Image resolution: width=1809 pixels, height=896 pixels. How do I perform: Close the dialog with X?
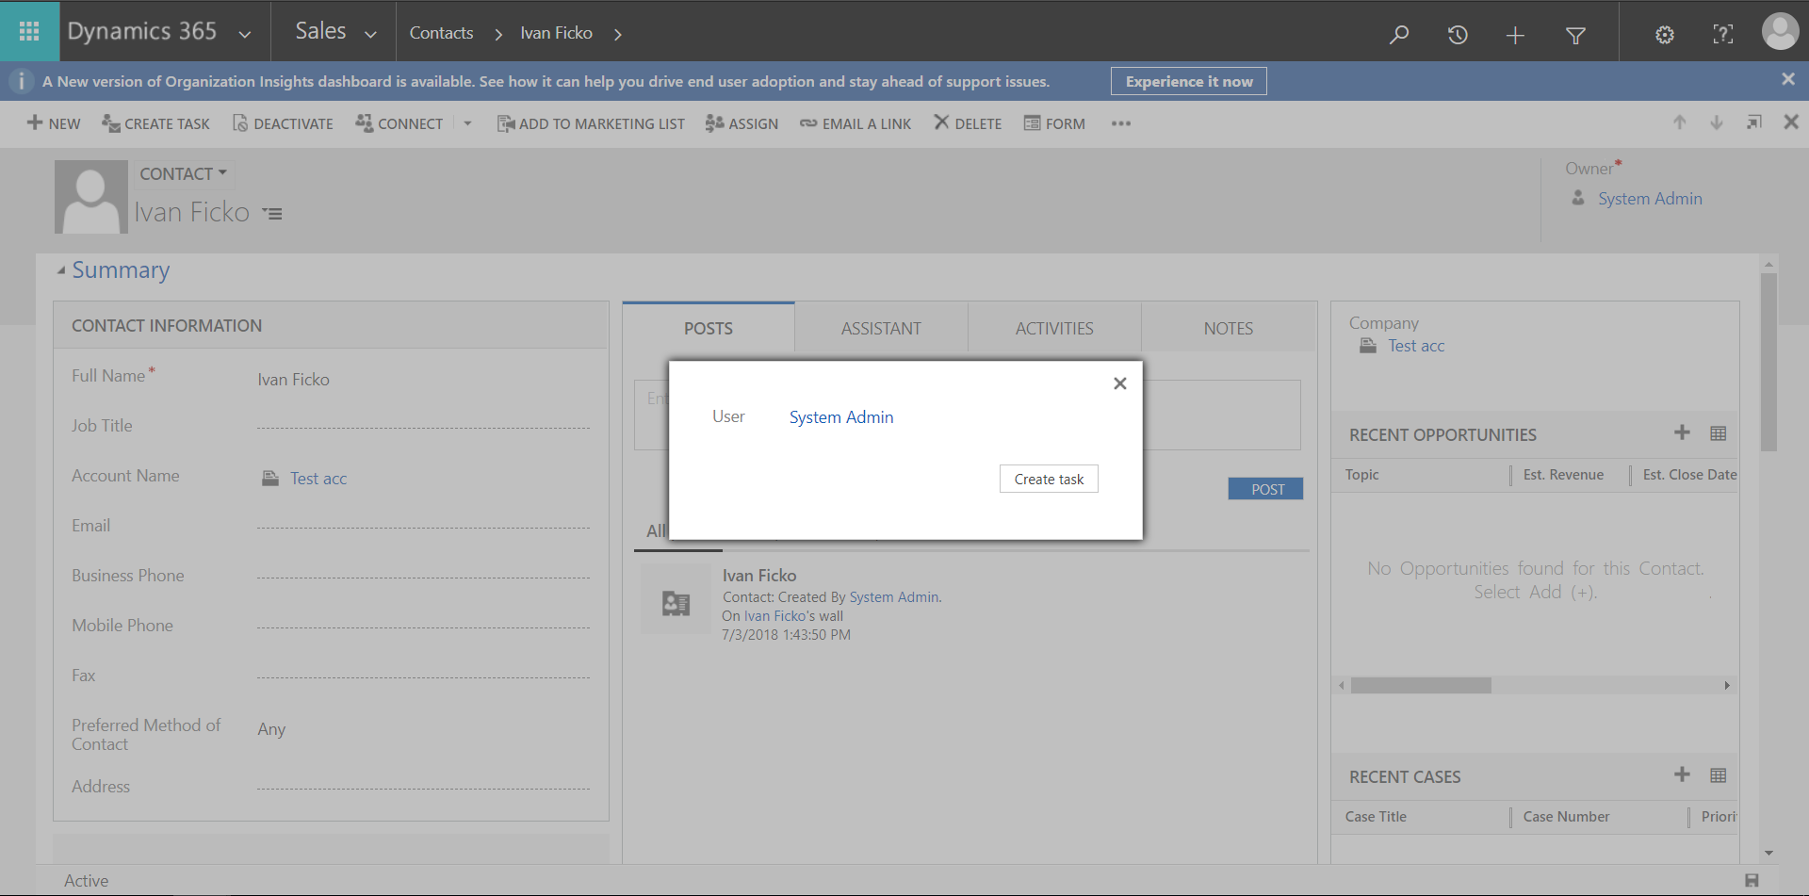pos(1120,383)
